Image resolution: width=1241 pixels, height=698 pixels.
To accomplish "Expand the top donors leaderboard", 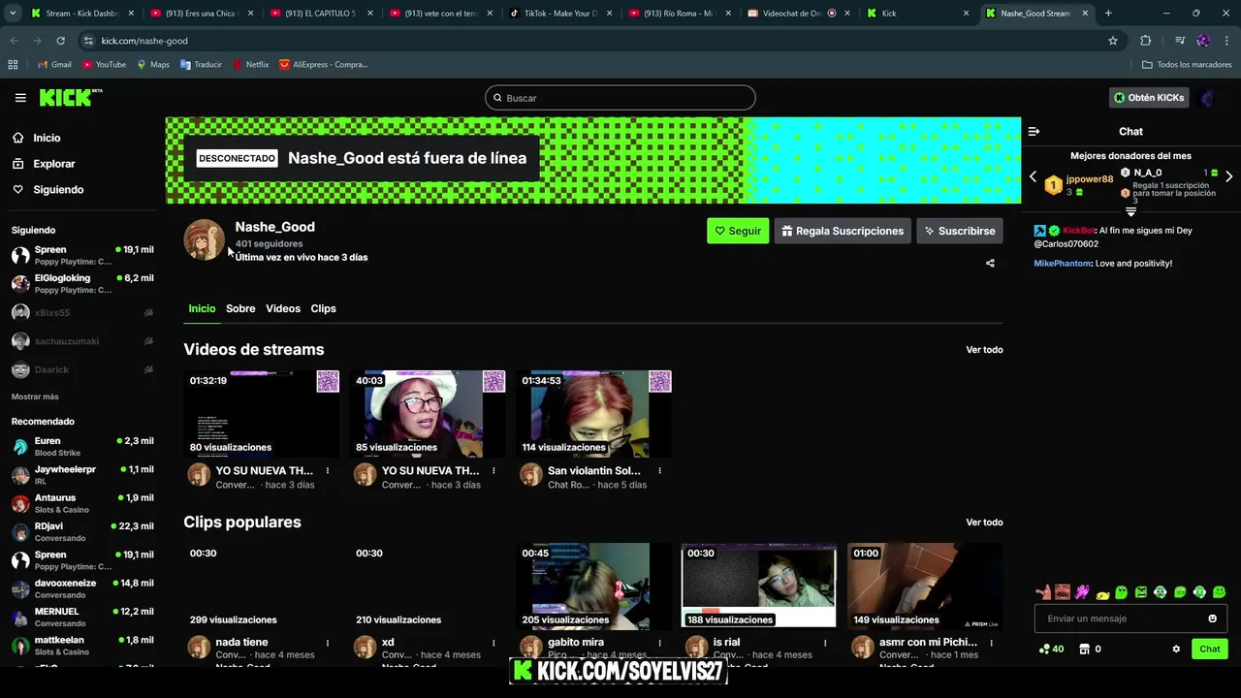I will [x=1130, y=210].
